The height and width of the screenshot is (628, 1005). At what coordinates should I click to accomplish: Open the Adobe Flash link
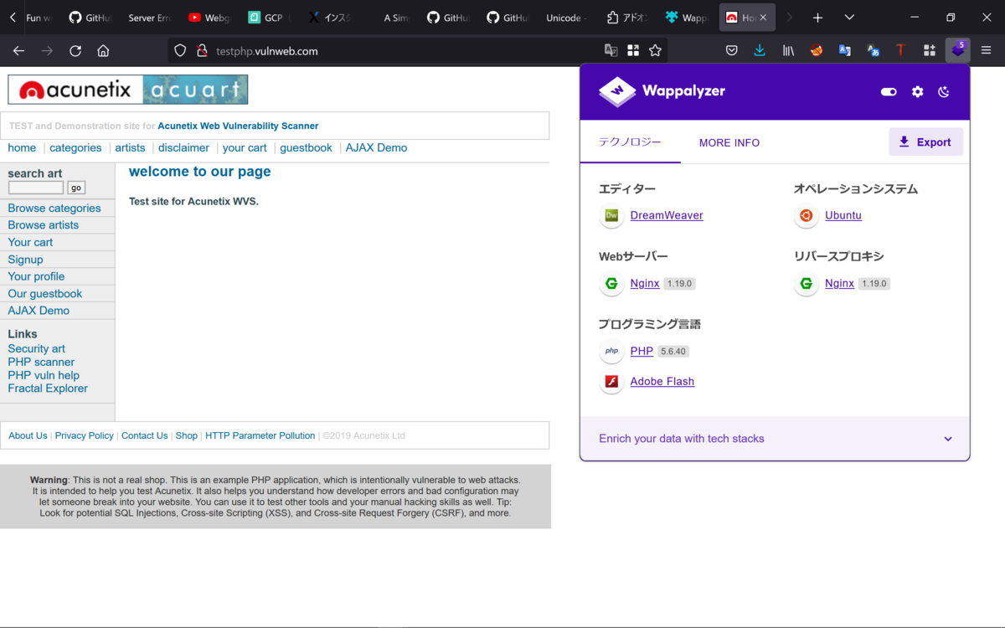662,381
